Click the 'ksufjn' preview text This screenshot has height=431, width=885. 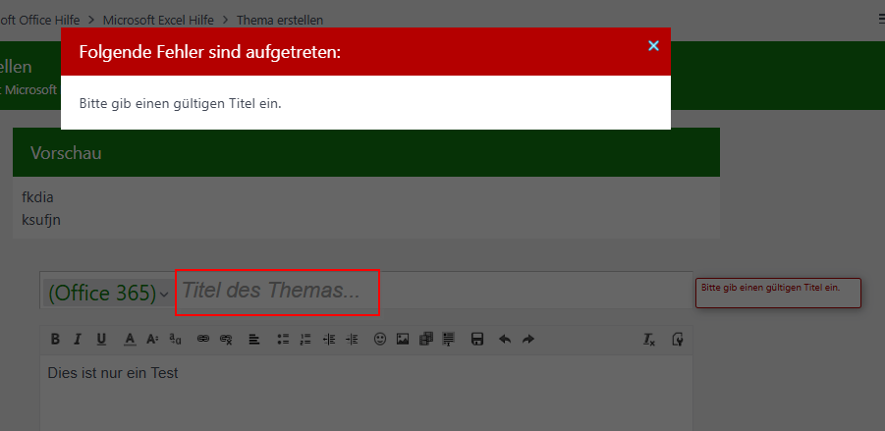41,220
